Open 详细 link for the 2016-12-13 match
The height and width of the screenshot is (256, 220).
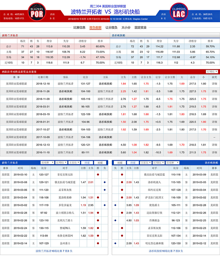[215, 145]
